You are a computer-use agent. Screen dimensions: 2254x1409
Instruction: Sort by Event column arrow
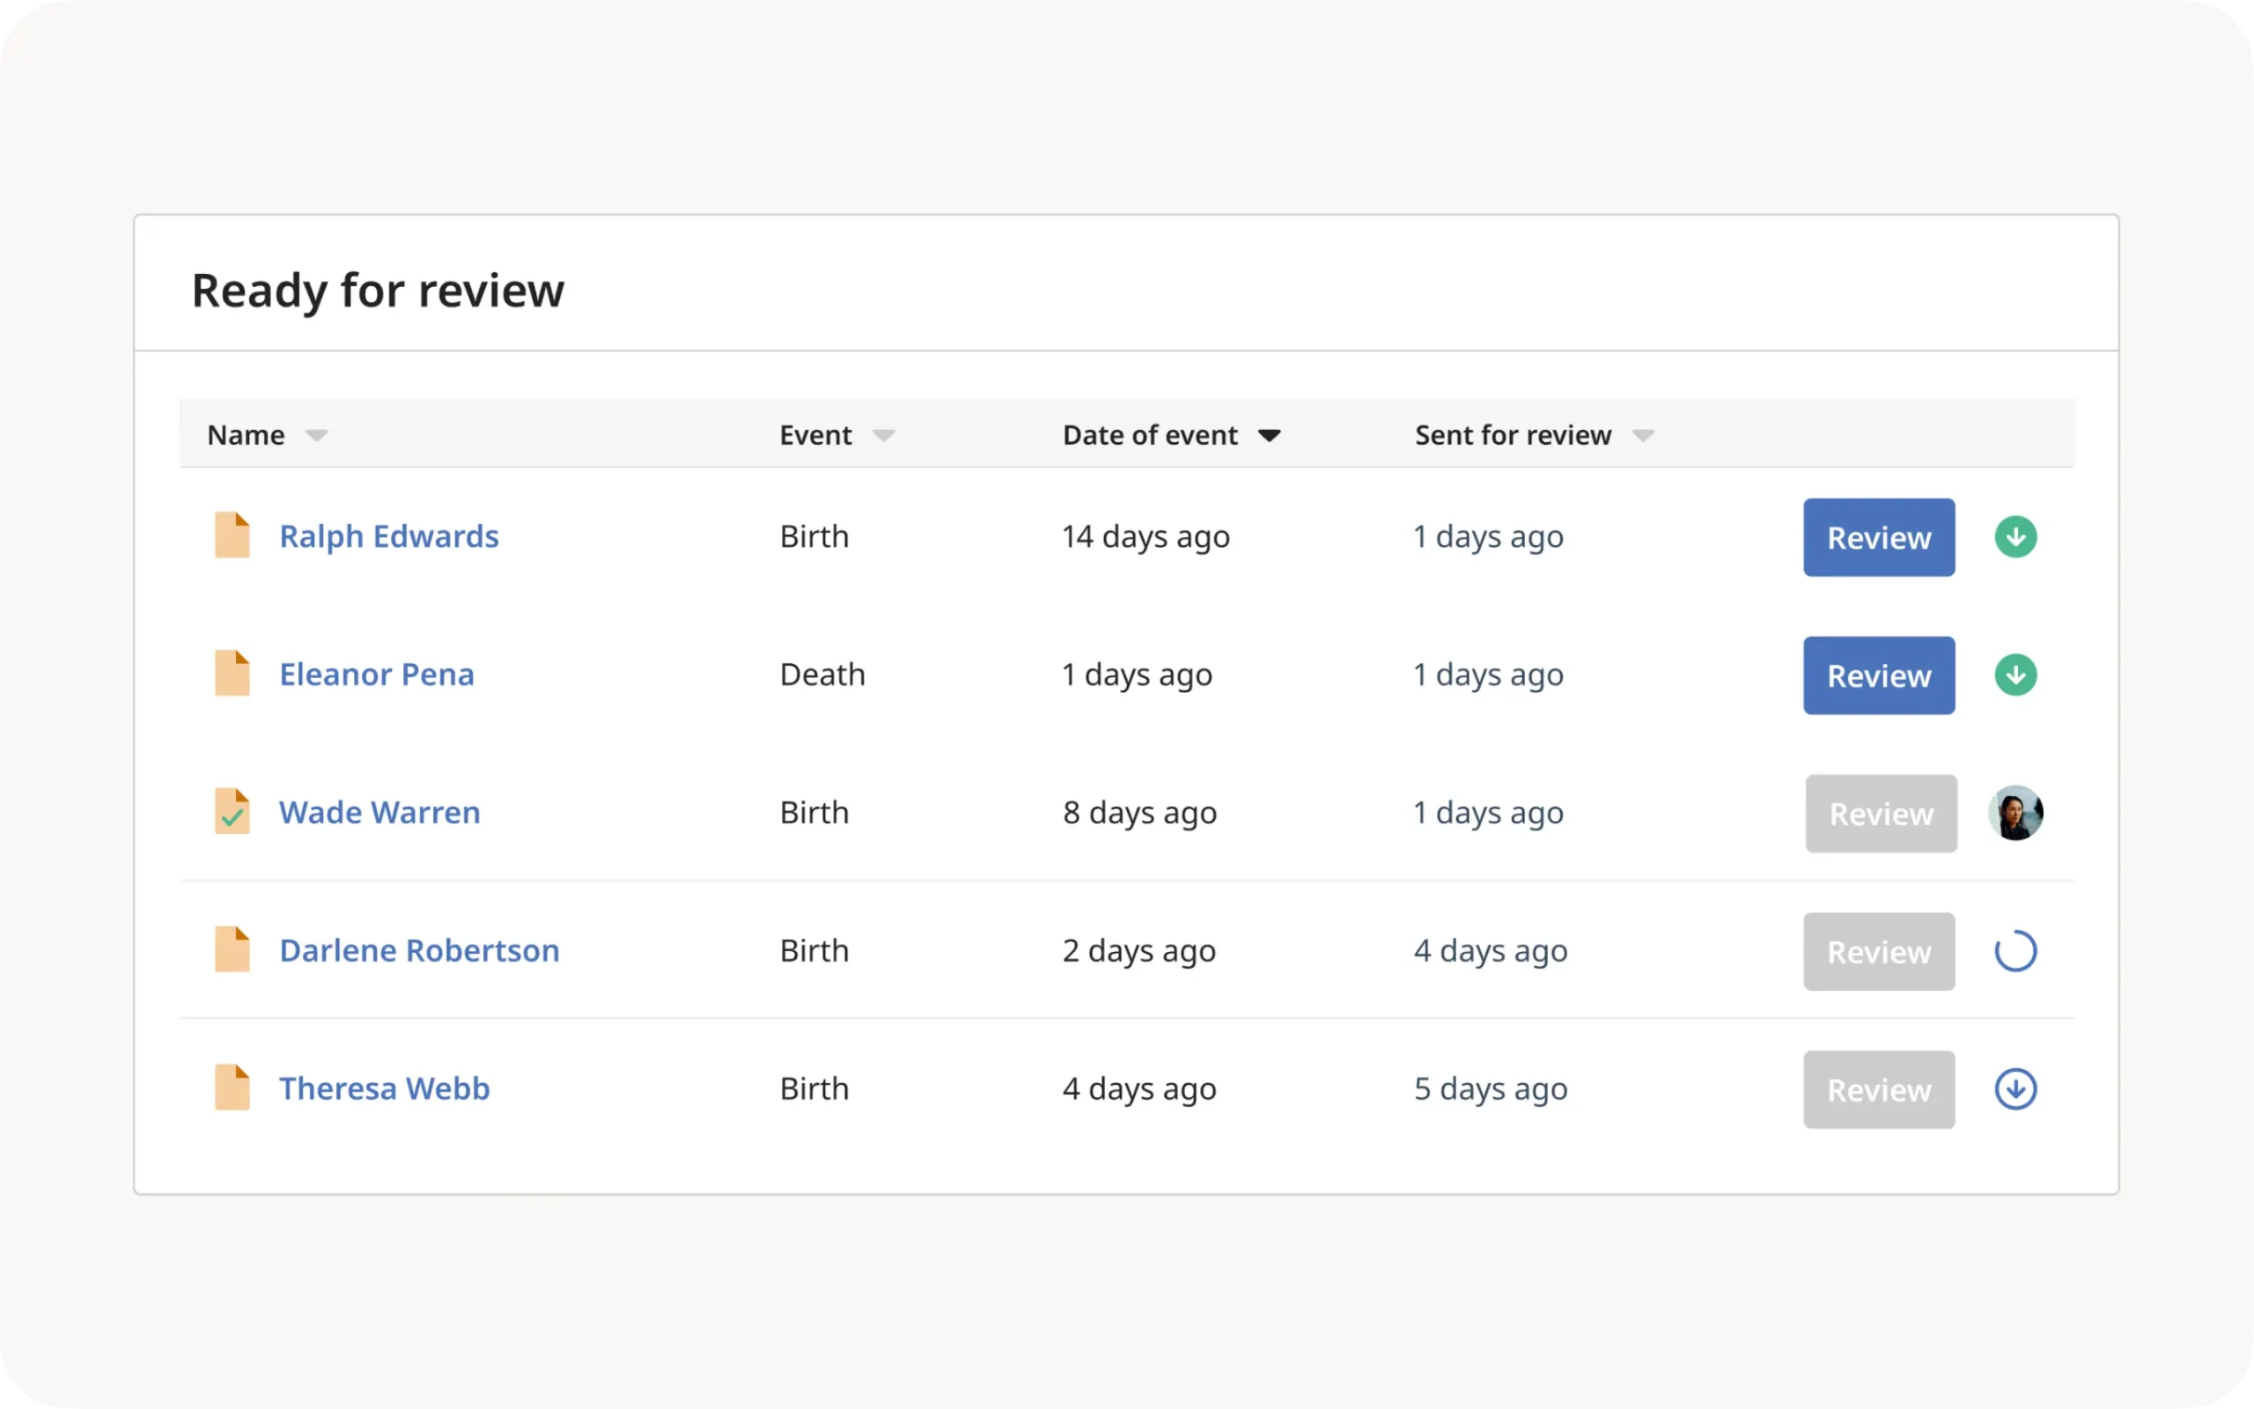click(883, 435)
